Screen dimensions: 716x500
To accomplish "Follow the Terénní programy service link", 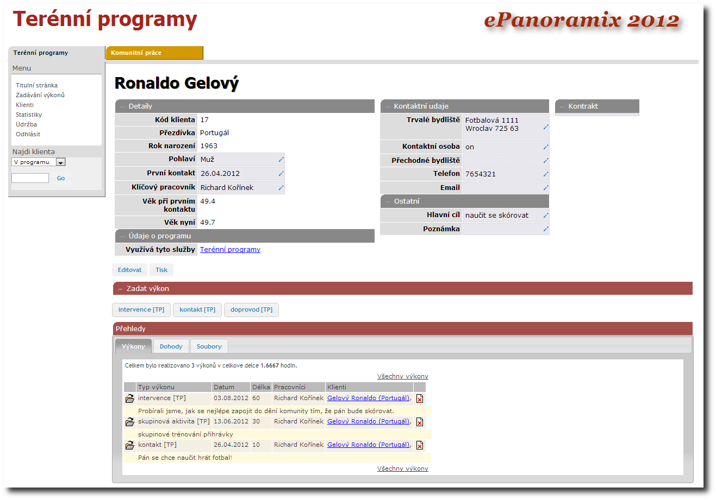I will point(230,250).
